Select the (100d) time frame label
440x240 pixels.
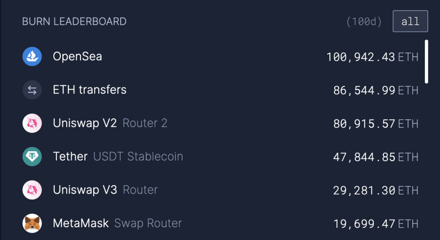(x=364, y=21)
